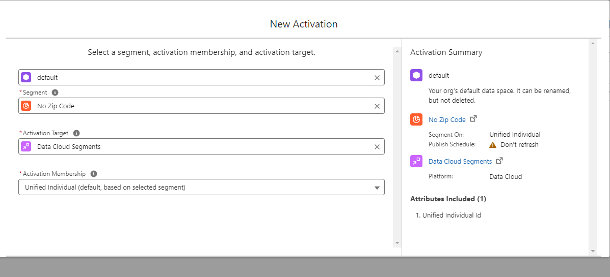The width and height of the screenshot is (610, 277).
Task: Open the No Zip Code segment link
Action: coord(447,120)
